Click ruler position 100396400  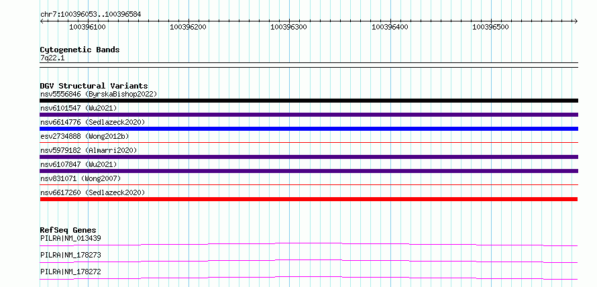pos(390,27)
